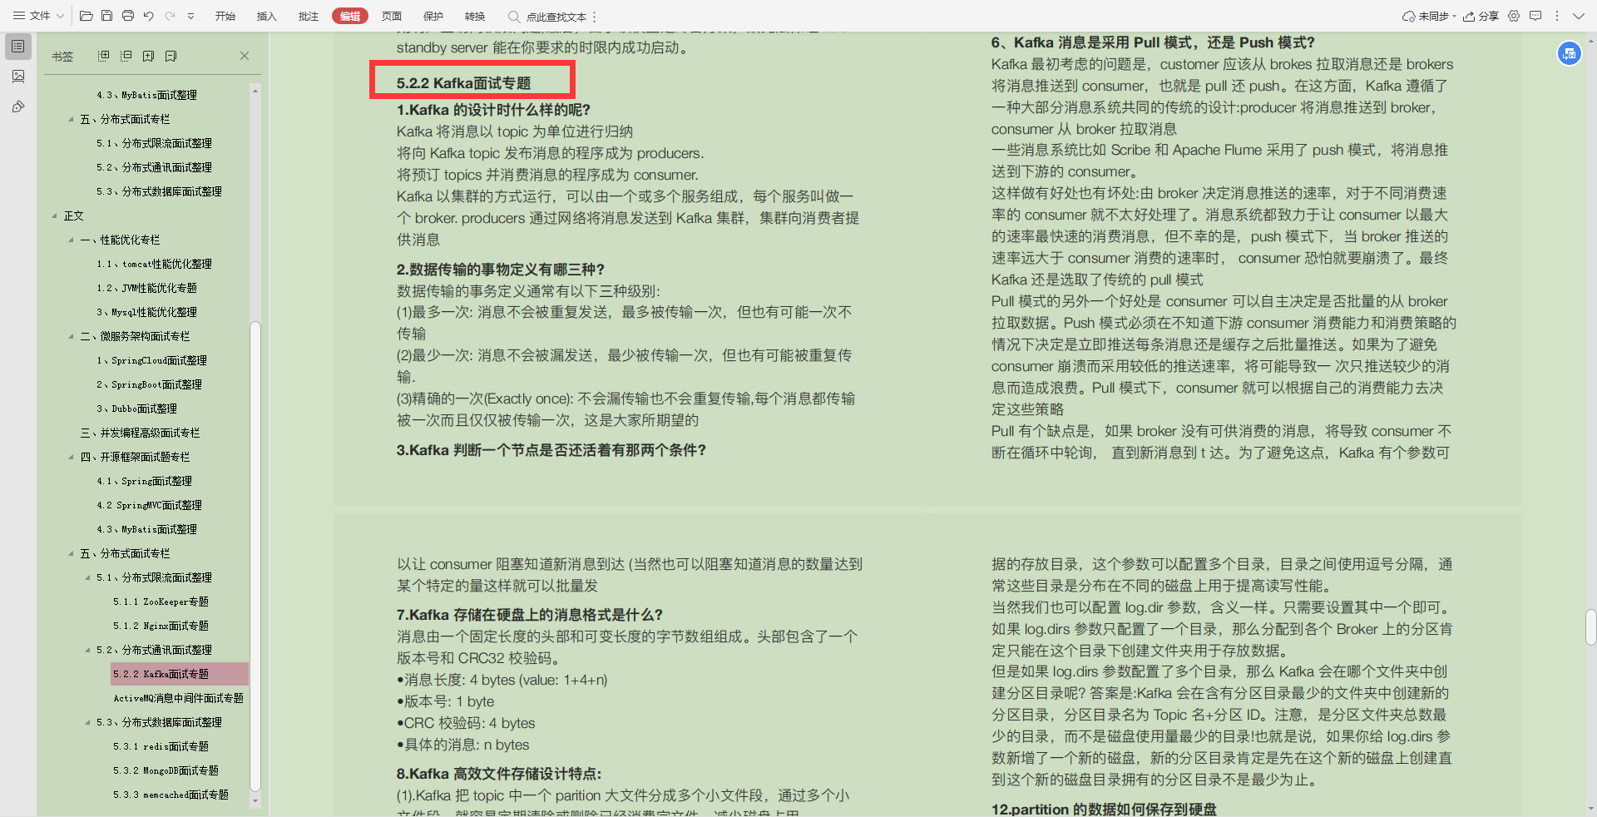The image size is (1597, 817).
Task: Share the document via 分享
Action: click(x=1481, y=16)
